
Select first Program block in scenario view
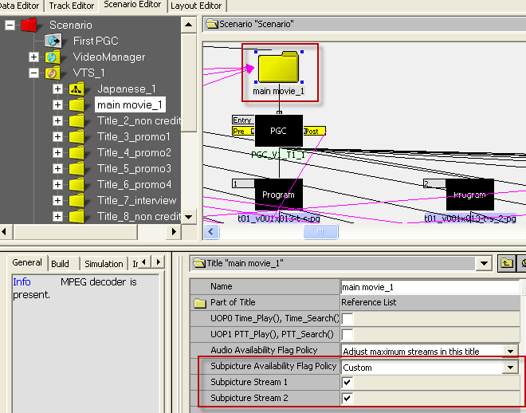pos(278,195)
